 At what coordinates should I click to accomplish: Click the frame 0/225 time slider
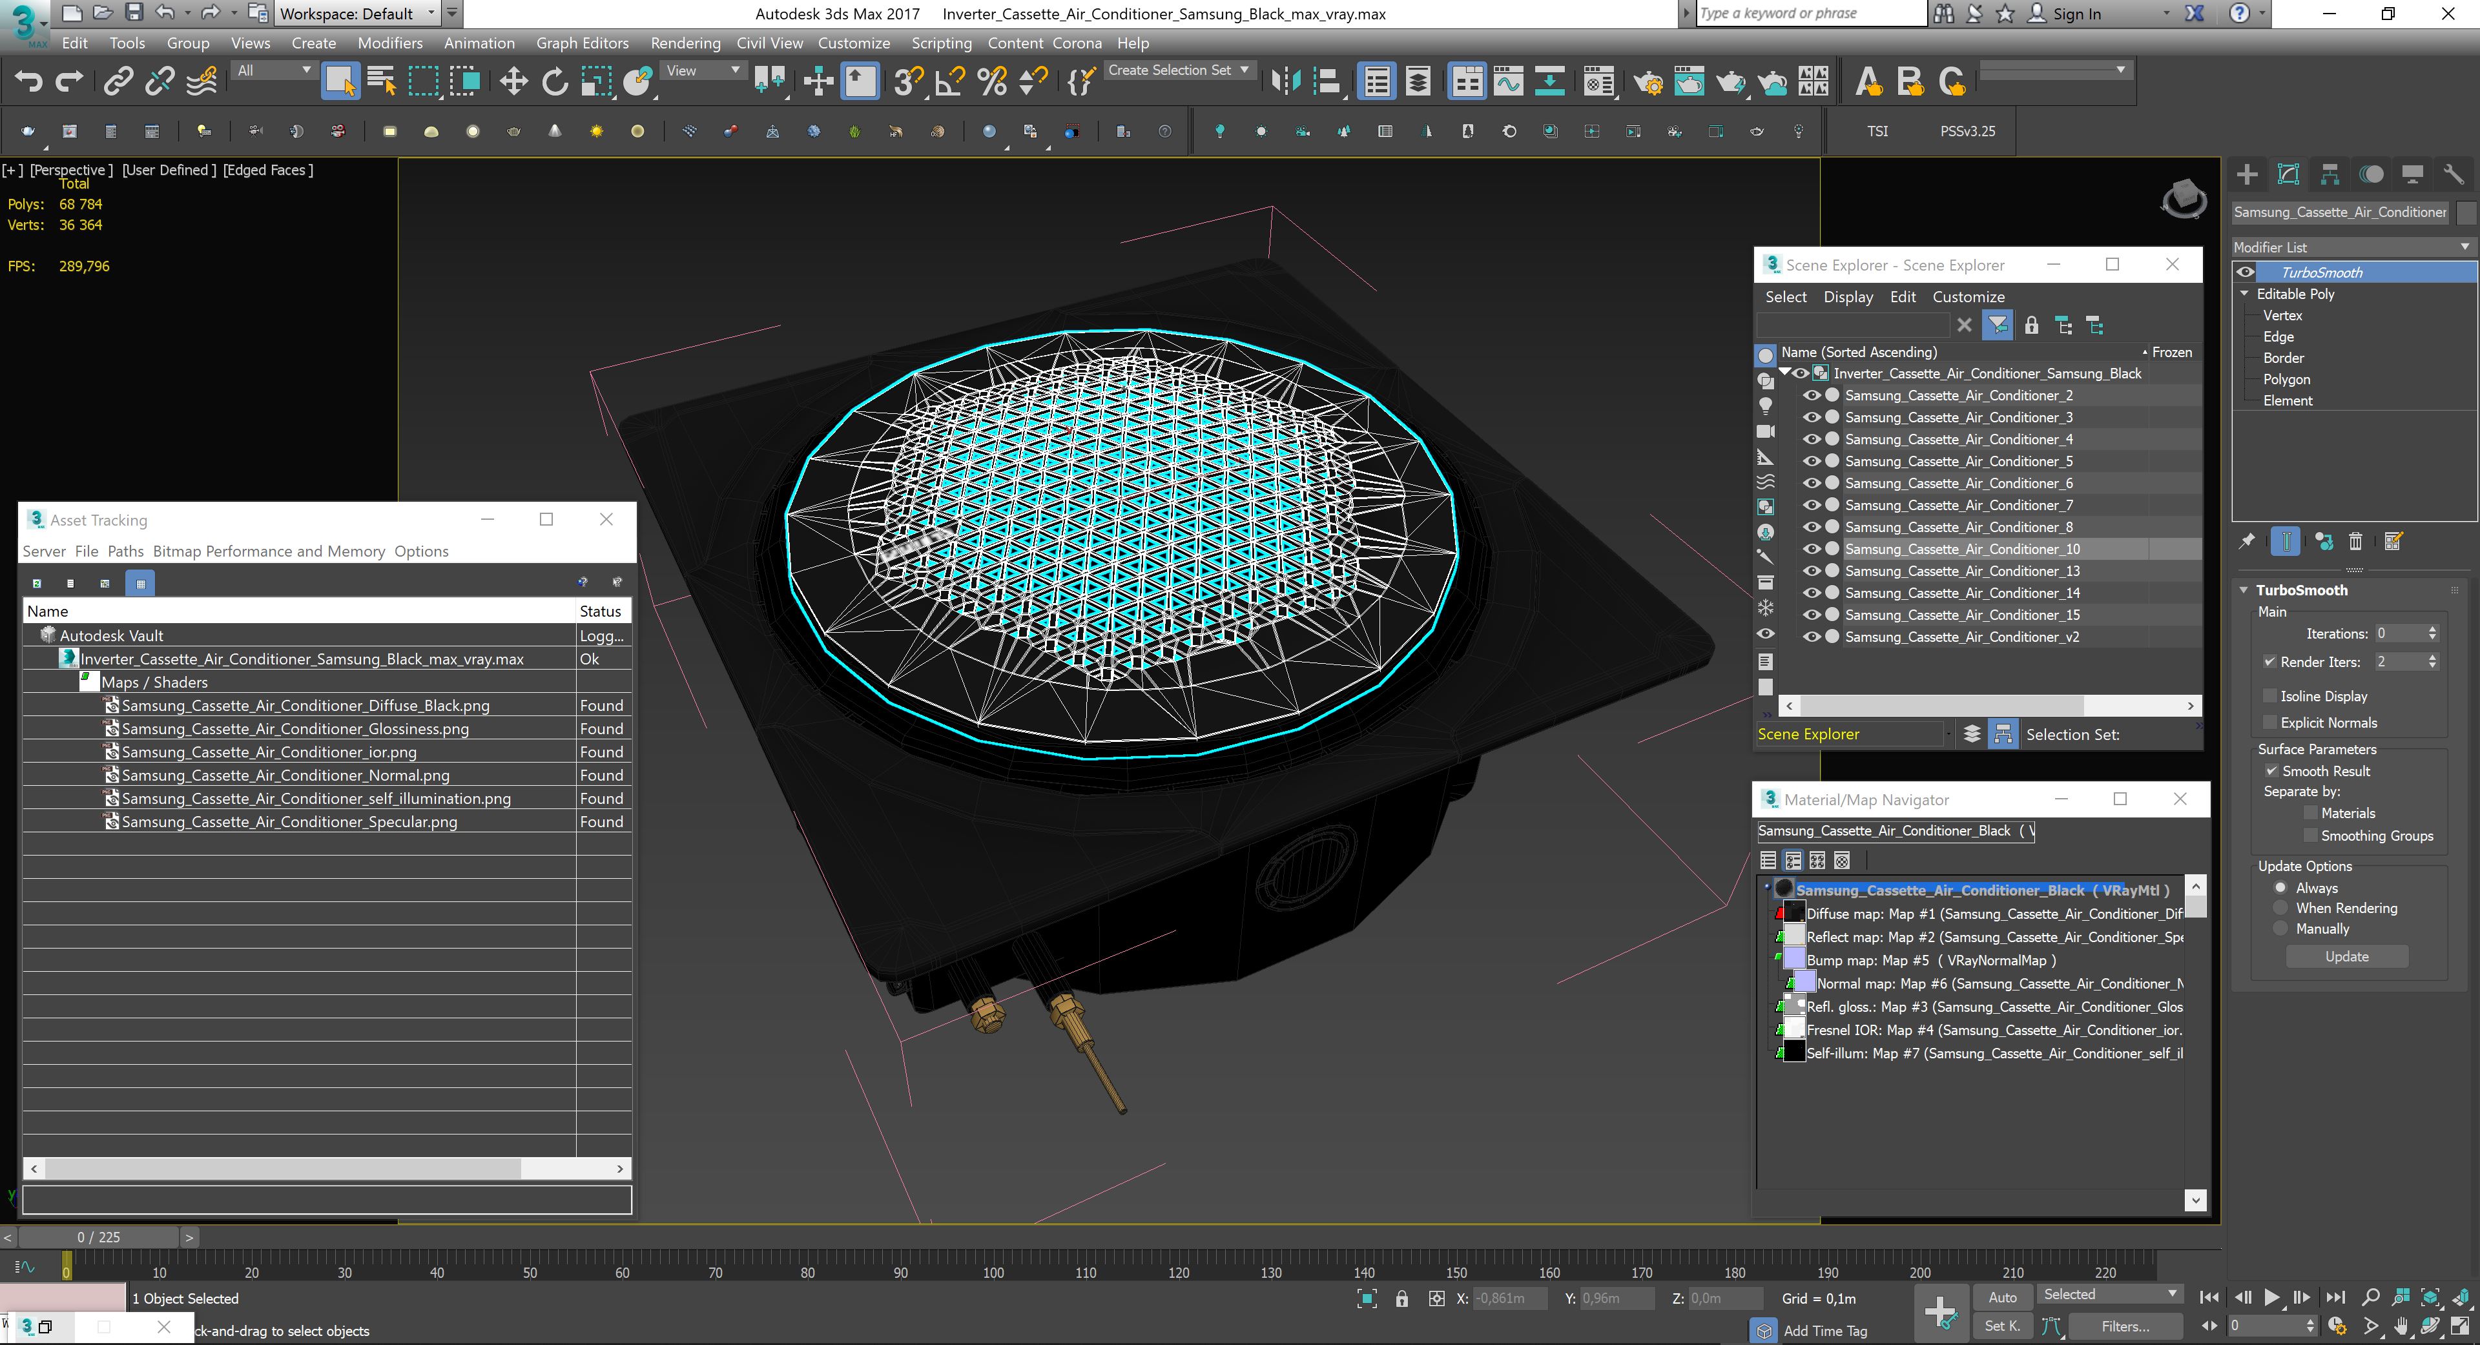point(98,1237)
